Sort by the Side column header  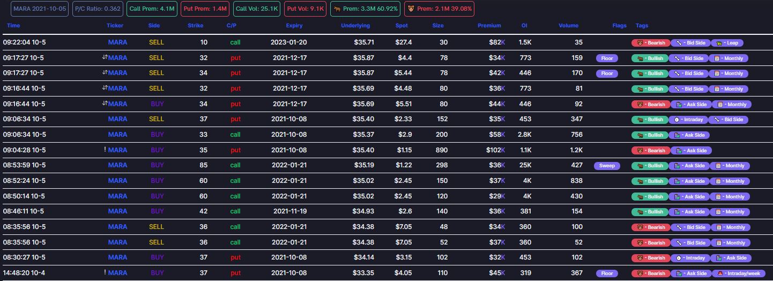pos(154,25)
